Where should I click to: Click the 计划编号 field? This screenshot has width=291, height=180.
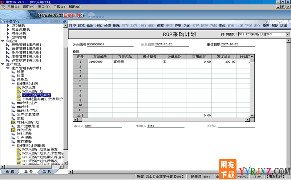point(110,44)
